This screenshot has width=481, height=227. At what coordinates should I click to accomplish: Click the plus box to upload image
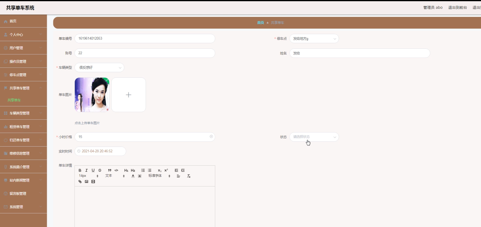pyautogui.click(x=129, y=95)
